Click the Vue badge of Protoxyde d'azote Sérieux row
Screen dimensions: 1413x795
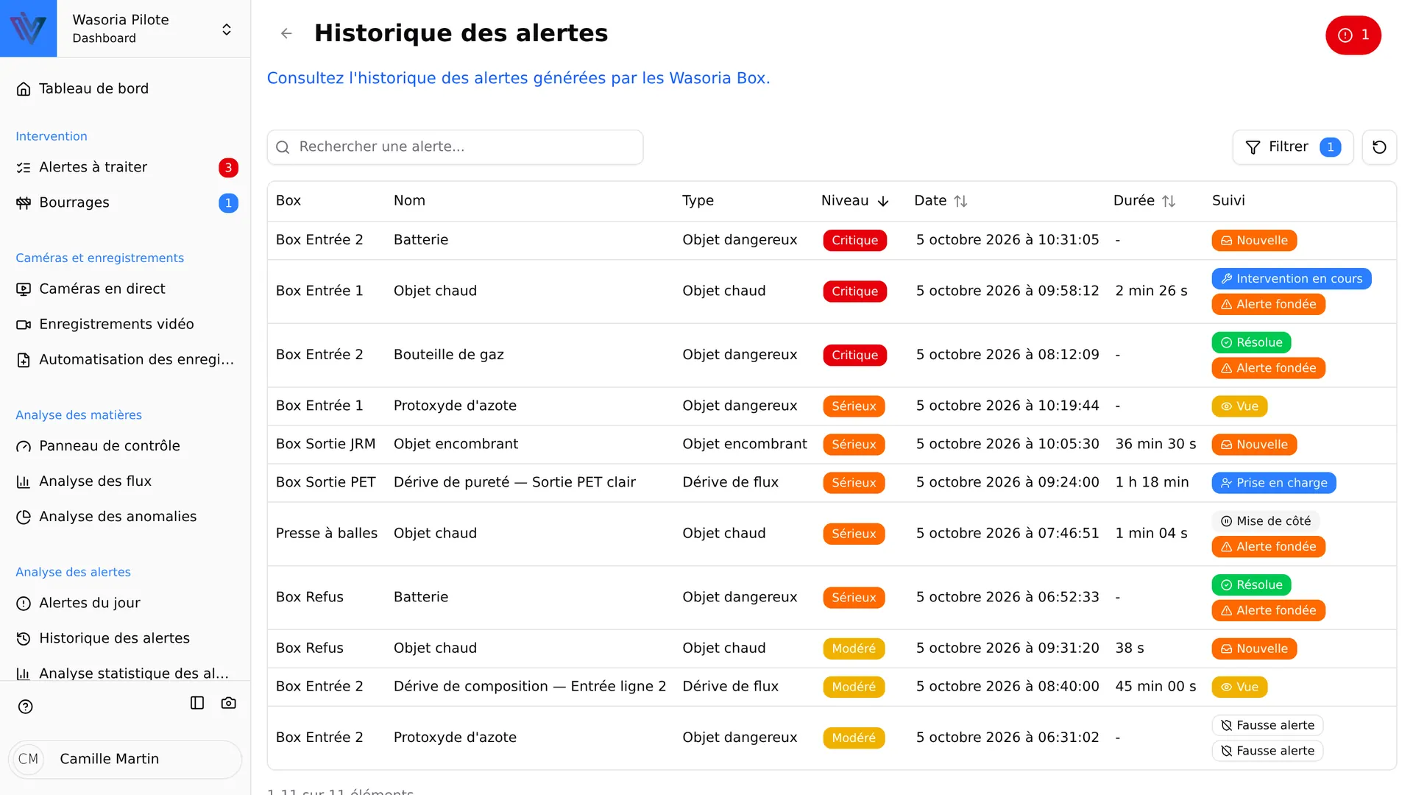1239,406
